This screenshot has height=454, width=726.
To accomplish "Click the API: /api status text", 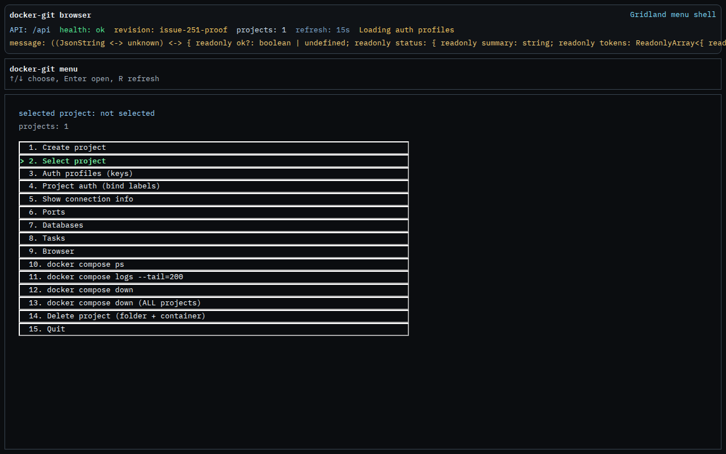I will click(30, 30).
